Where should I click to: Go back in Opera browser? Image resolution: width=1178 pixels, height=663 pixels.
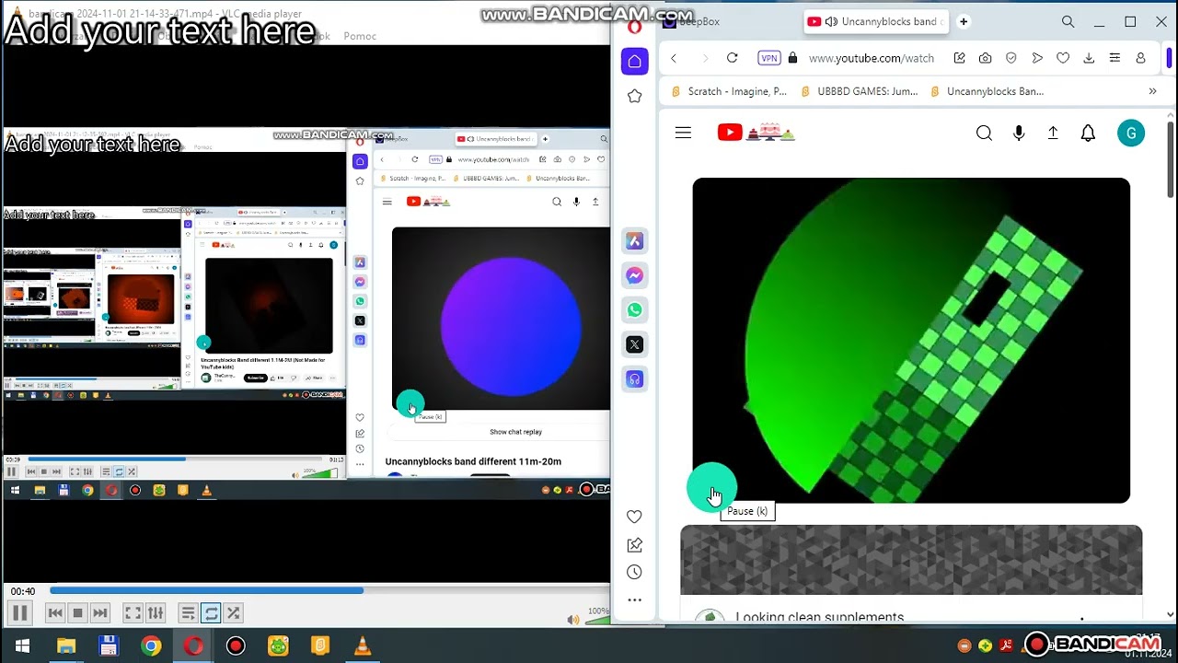tap(674, 58)
